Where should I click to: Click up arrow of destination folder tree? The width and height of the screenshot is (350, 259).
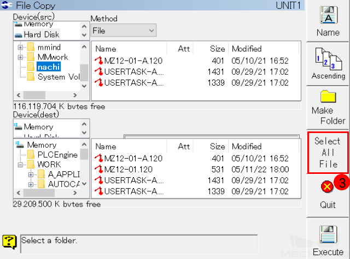[x=84, y=144]
